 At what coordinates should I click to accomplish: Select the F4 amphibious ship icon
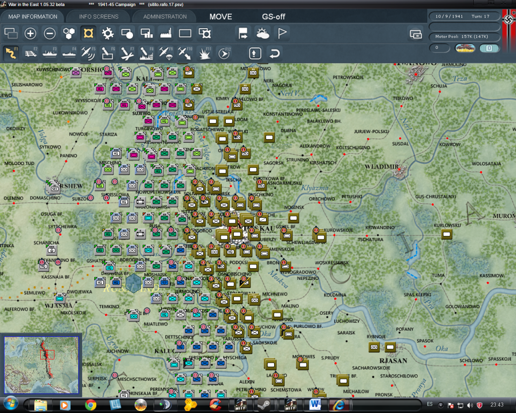coord(69,53)
